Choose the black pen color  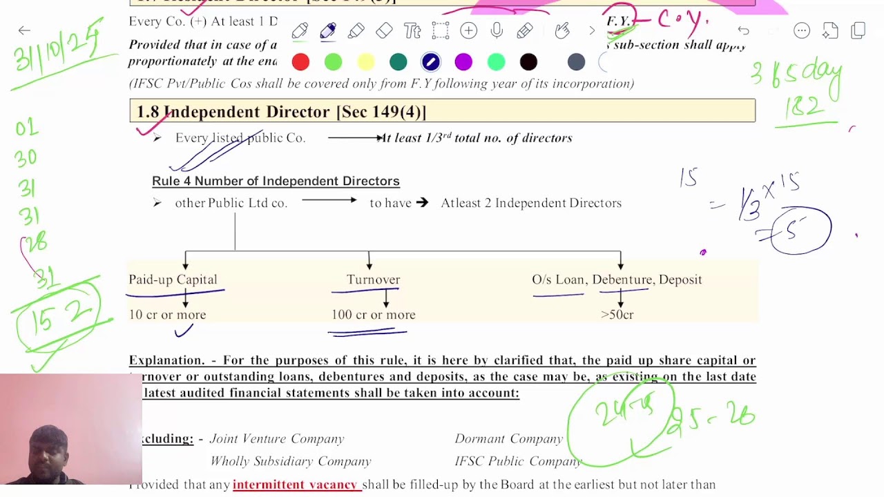[528, 62]
